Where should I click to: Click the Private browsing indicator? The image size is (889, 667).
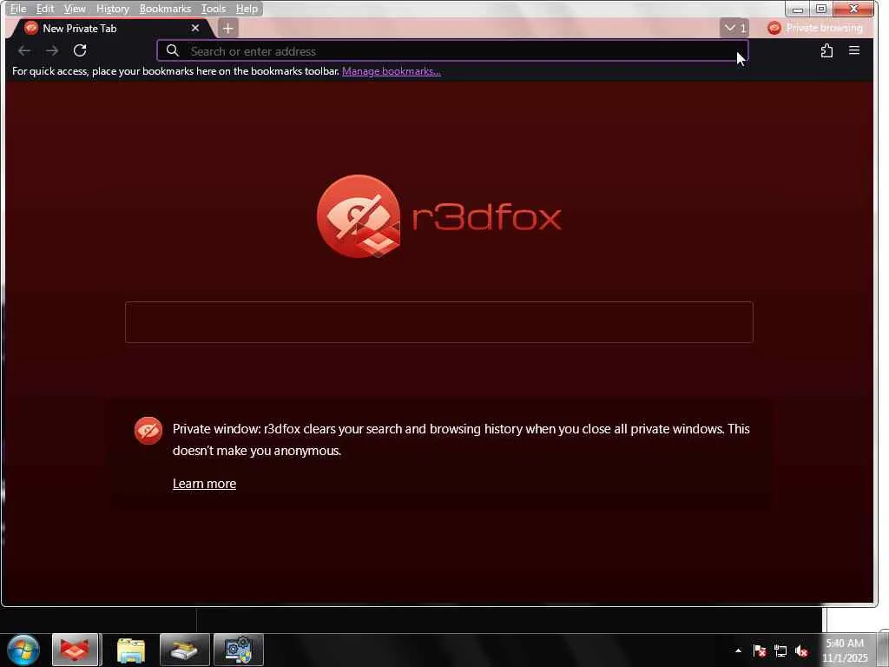[x=815, y=28]
